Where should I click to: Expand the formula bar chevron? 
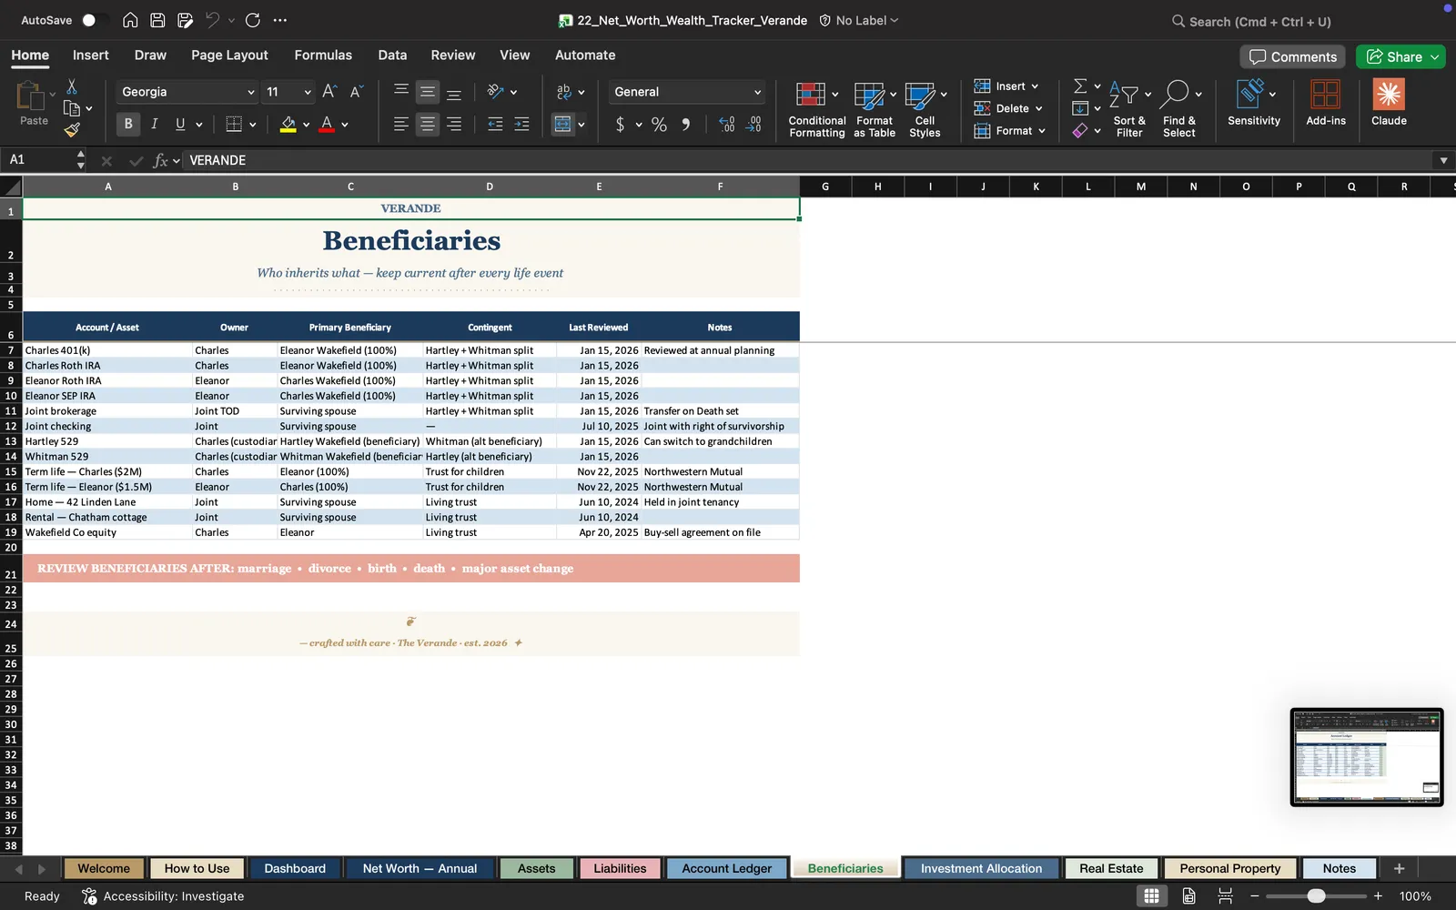pyautogui.click(x=1443, y=160)
